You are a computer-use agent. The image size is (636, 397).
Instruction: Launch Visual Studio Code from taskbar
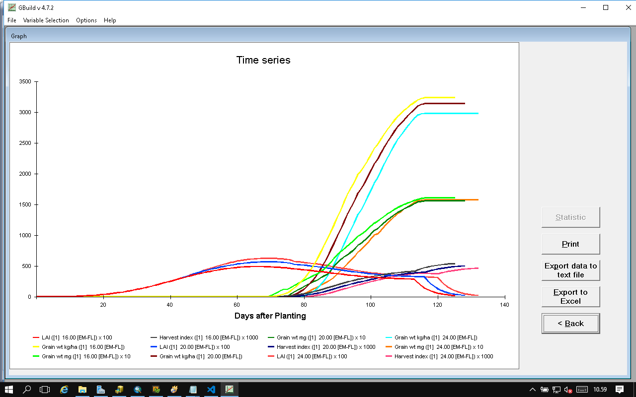211,390
